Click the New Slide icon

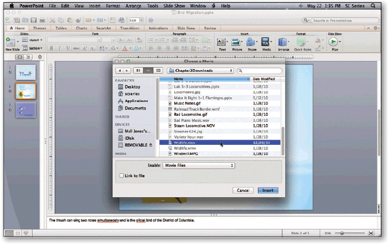[x=10, y=42]
